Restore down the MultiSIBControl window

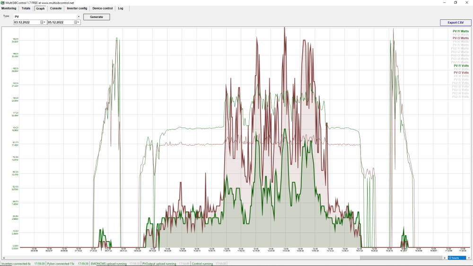click(x=455, y=3)
